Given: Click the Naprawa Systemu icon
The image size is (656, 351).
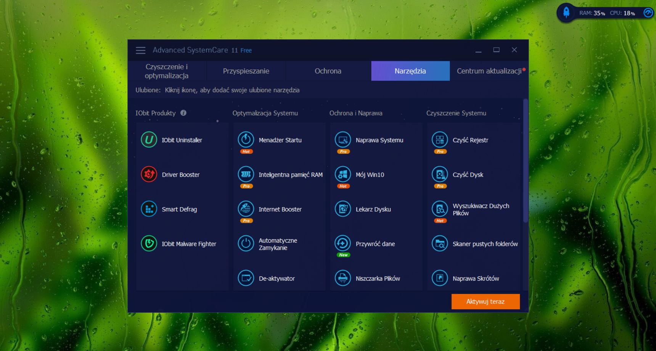Looking at the screenshot, I should pos(343,140).
